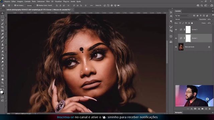Select the Dodge tool
Screen dimensions: 214x120
pos(2,62)
